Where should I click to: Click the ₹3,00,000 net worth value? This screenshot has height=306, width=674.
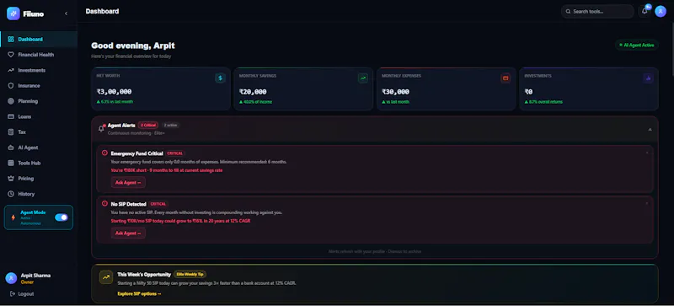(114, 92)
